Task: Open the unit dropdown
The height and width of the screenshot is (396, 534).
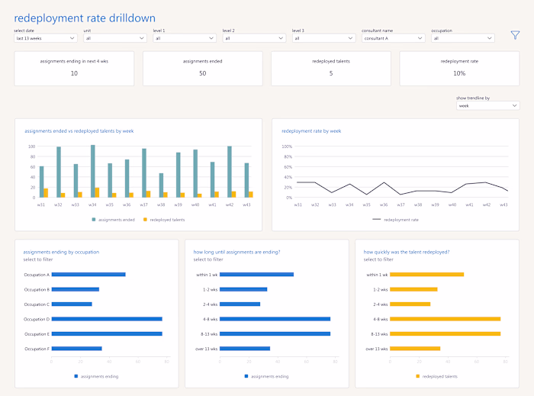Action: coord(114,38)
